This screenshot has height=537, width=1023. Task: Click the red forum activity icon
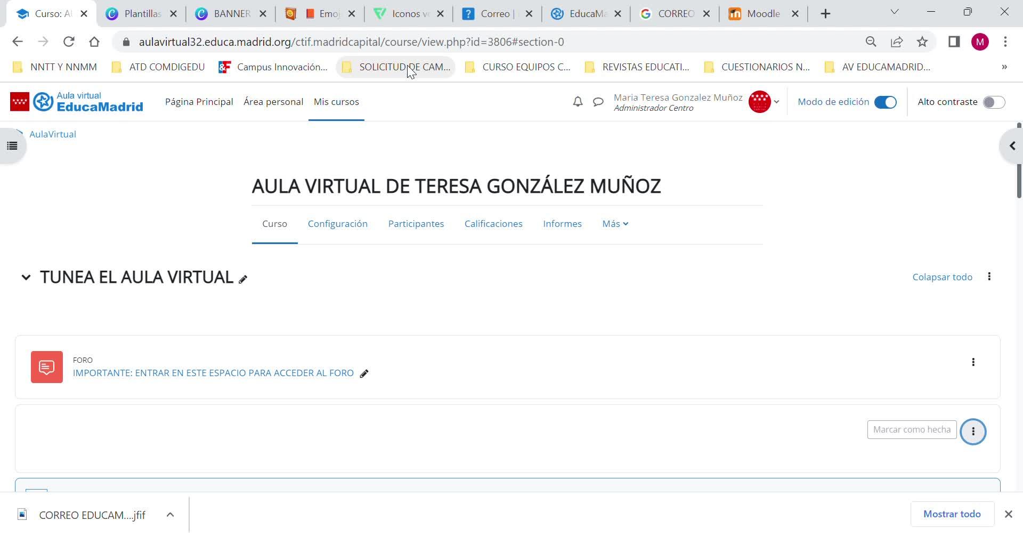(x=47, y=367)
